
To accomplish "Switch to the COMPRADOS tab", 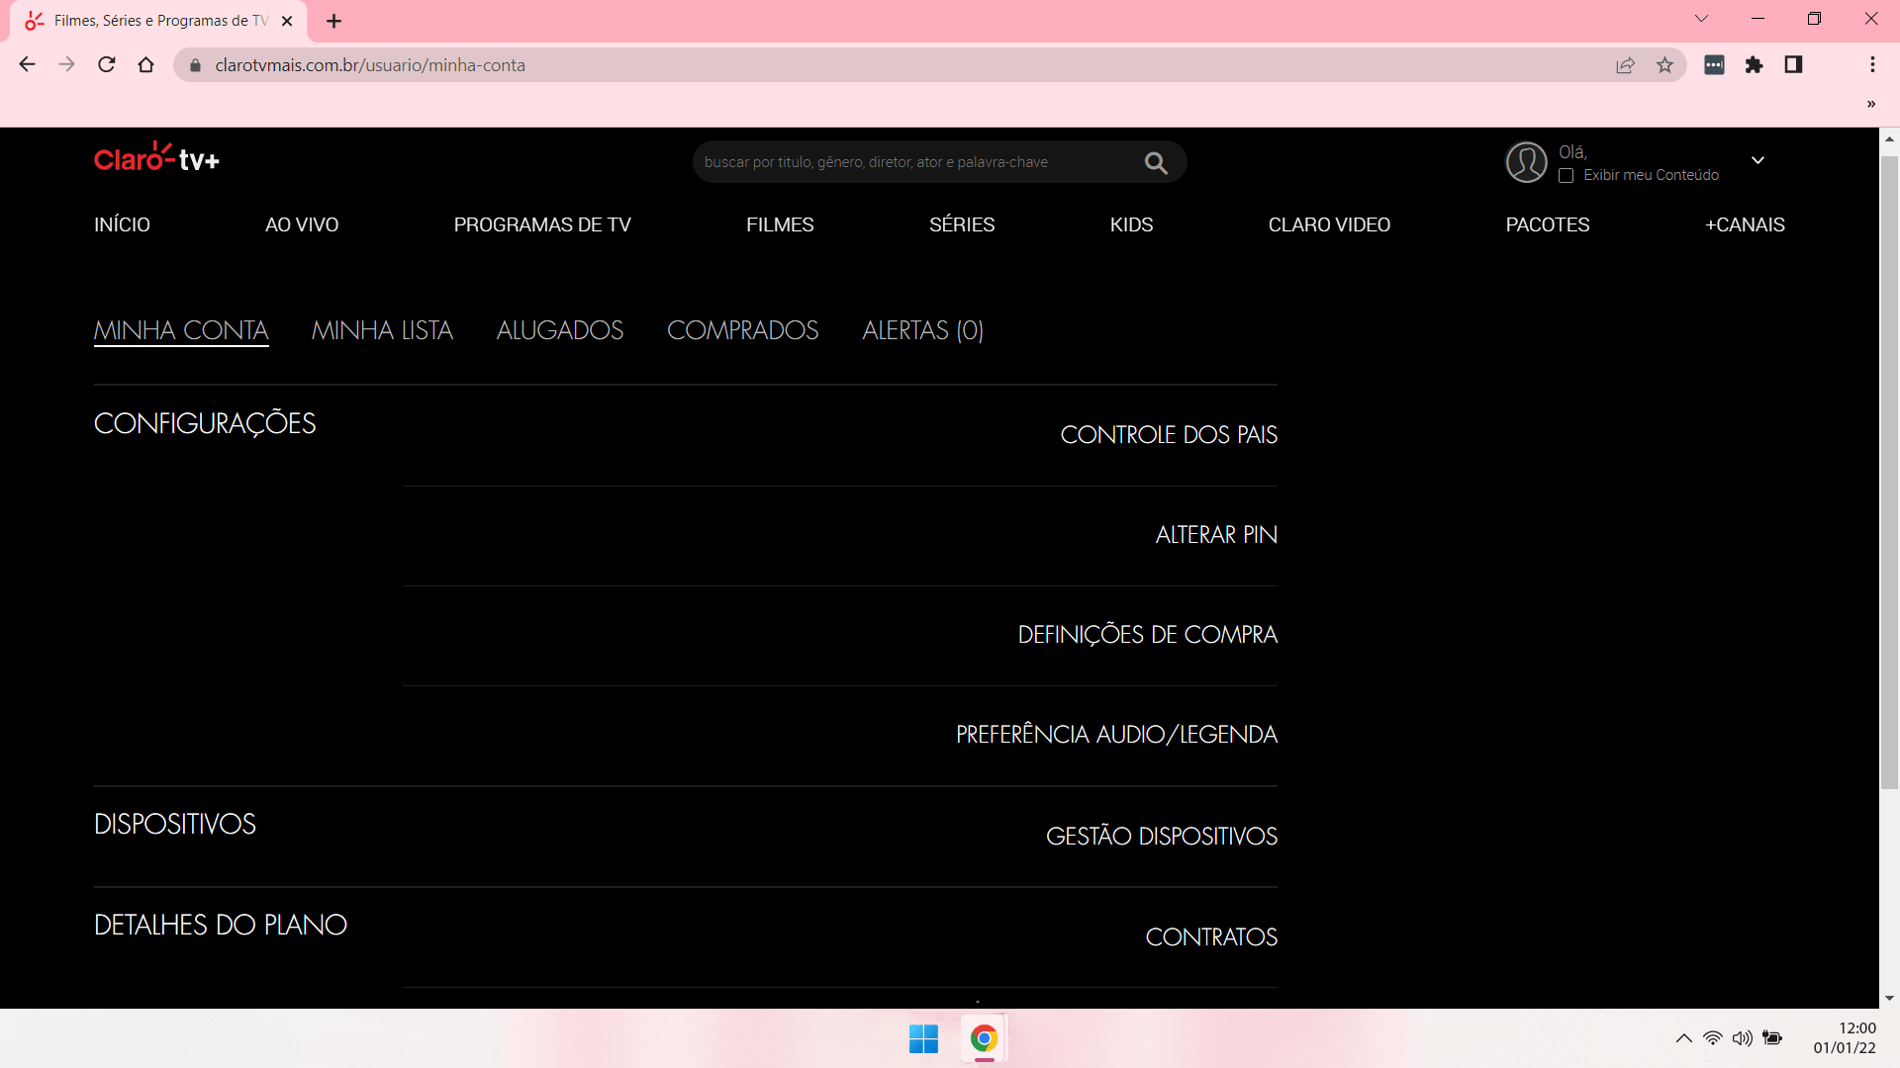I will [743, 330].
